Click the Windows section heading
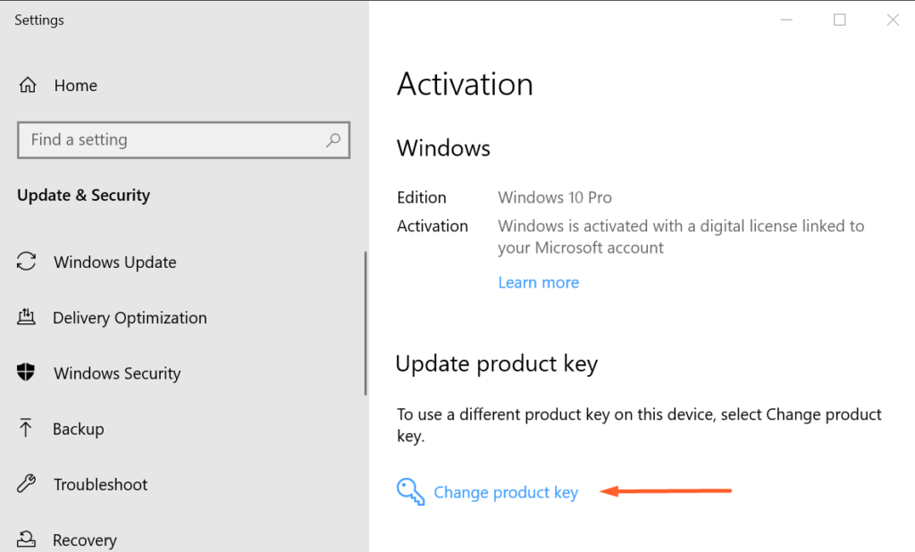 tap(443, 148)
